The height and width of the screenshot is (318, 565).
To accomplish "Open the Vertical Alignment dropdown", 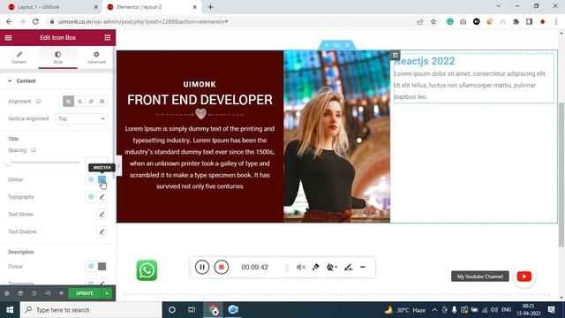I will tap(81, 118).
